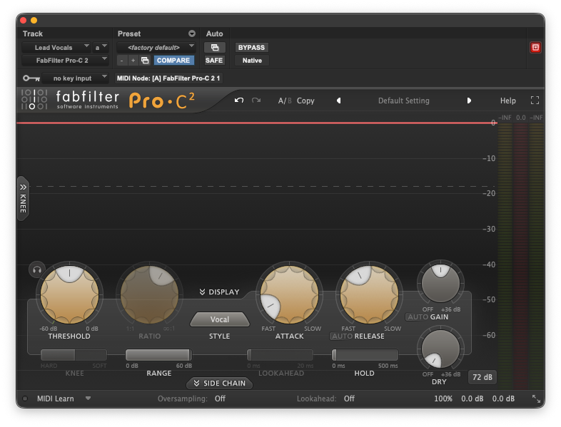This screenshot has width=561, height=427.
Task: Collapse the DISPLAY section
Action: [x=219, y=292]
